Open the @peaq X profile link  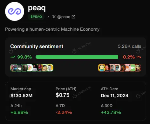tap(64, 17)
